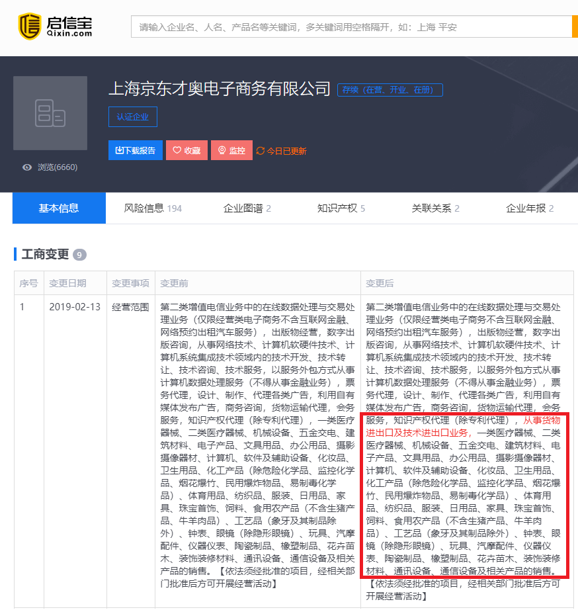Click the Qixin shield logo icon
This screenshot has height=610, width=578.
pos(30,26)
